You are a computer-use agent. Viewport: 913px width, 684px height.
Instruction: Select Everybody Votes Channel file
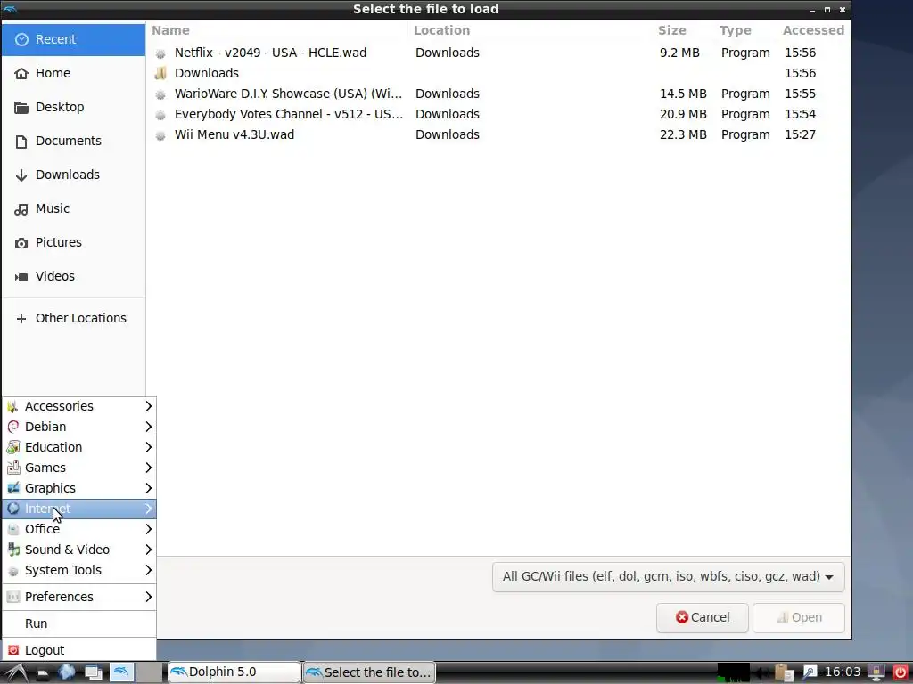499,114
